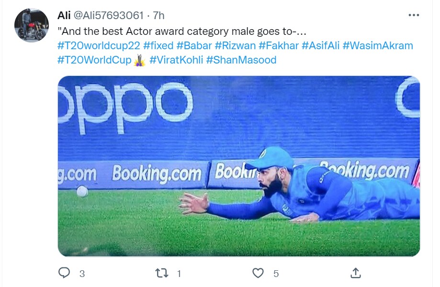Screen dimensions: 440x287
Task: Open Ali's profile picture
Action: click(31, 25)
